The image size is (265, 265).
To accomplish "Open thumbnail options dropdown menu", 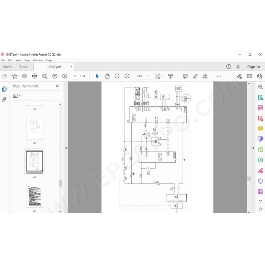I will click(x=17, y=96).
